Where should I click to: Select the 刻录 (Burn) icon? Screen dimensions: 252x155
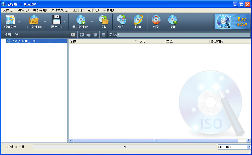156,21
